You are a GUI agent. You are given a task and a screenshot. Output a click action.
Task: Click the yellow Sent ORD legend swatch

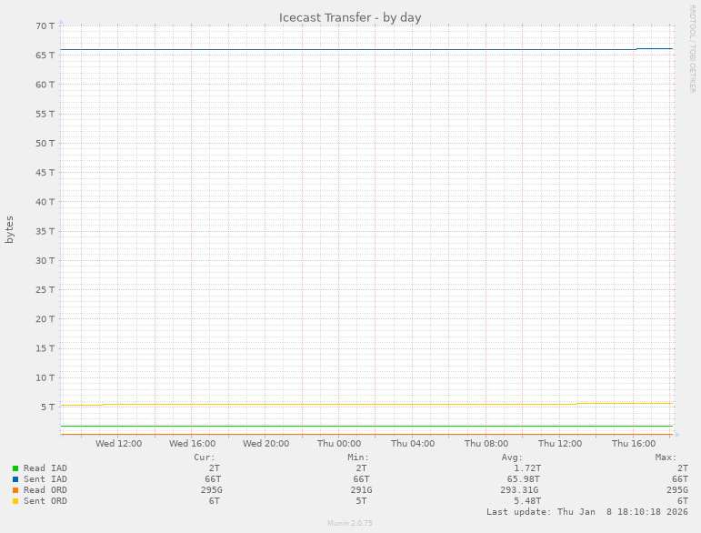[x=15, y=501]
